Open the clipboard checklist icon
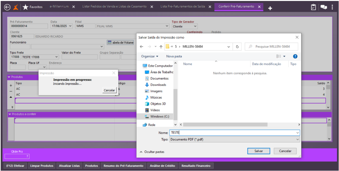 (313, 7)
